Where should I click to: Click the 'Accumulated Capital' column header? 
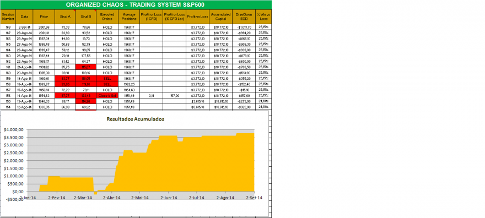point(220,17)
